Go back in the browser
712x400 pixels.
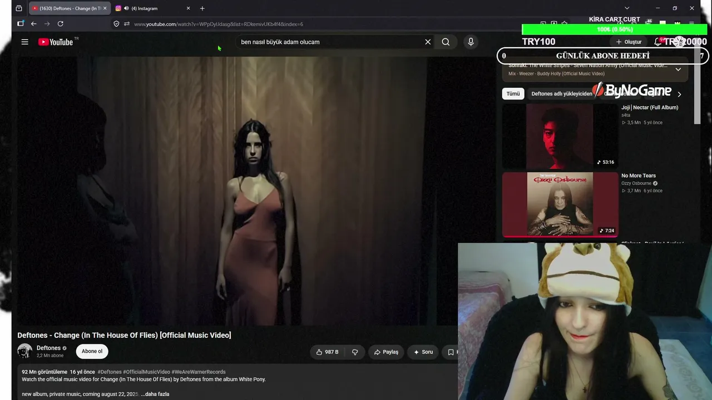[34, 24]
